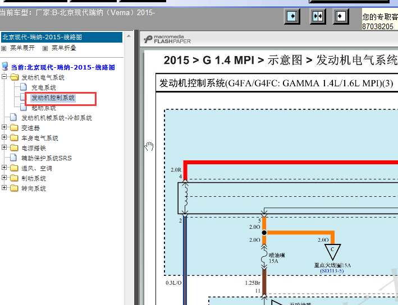Click the 变速器 folder icon
Image resolution: width=398 pixels, height=305 pixels.
[14, 127]
